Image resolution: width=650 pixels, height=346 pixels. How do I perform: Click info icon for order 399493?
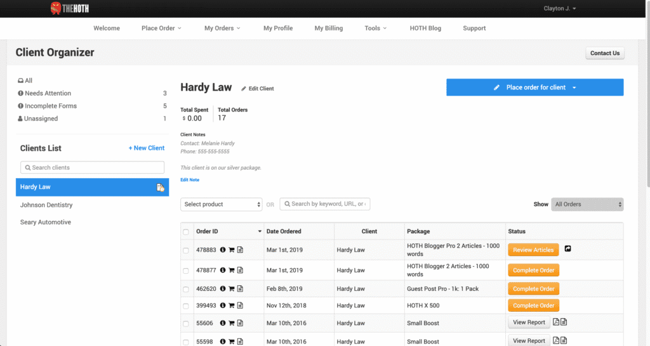pyautogui.click(x=223, y=305)
